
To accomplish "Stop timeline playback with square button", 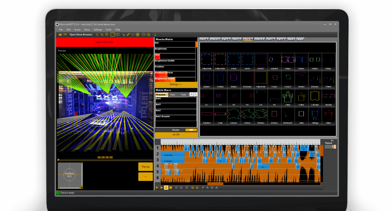I will (171, 188).
